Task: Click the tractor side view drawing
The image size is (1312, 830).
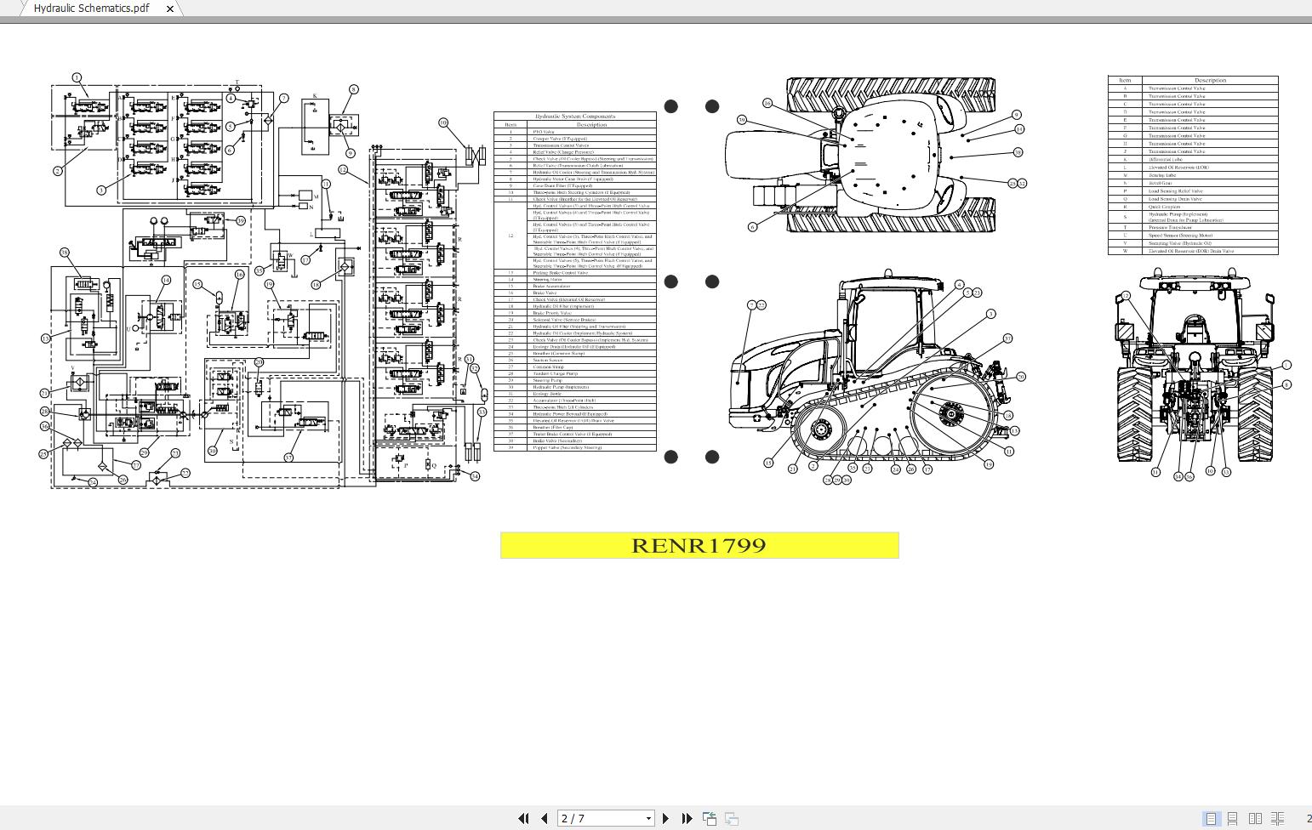Action: pos(876,374)
